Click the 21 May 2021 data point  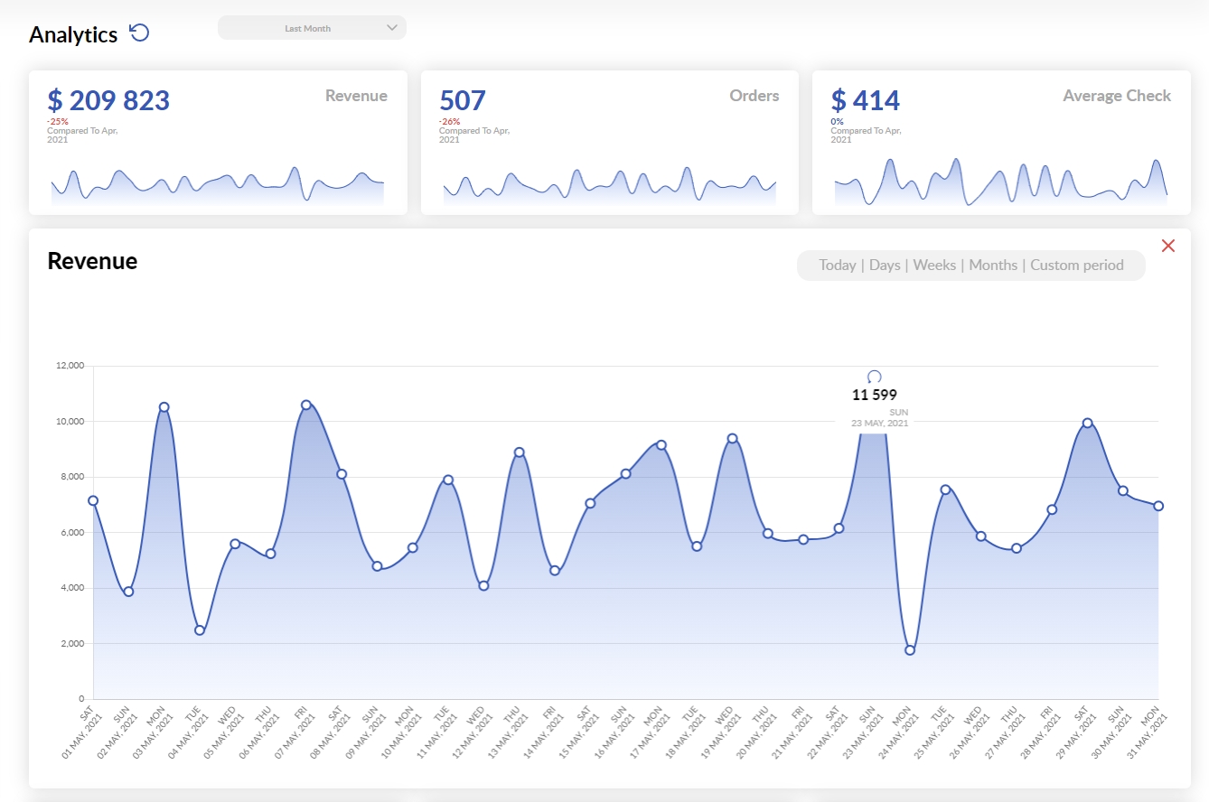point(803,539)
